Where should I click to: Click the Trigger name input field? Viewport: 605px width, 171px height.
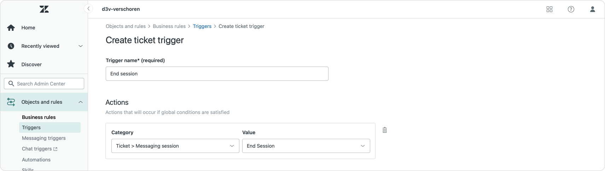pyautogui.click(x=217, y=74)
